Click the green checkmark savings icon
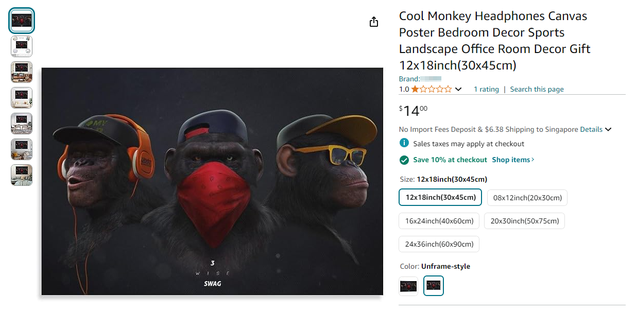The width and height of the screenshot is (636, 312). (x=404, y=160)
